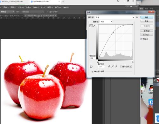Screen dimensions: 159x124
Task: Select the pencil draw-curve tool
Action: point(94,26)
